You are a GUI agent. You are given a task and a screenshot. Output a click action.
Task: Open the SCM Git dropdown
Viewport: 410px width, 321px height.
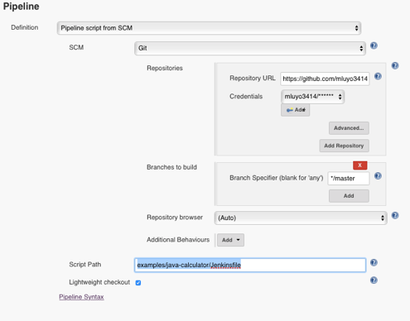pyautogui.click(x=250, y=48)
